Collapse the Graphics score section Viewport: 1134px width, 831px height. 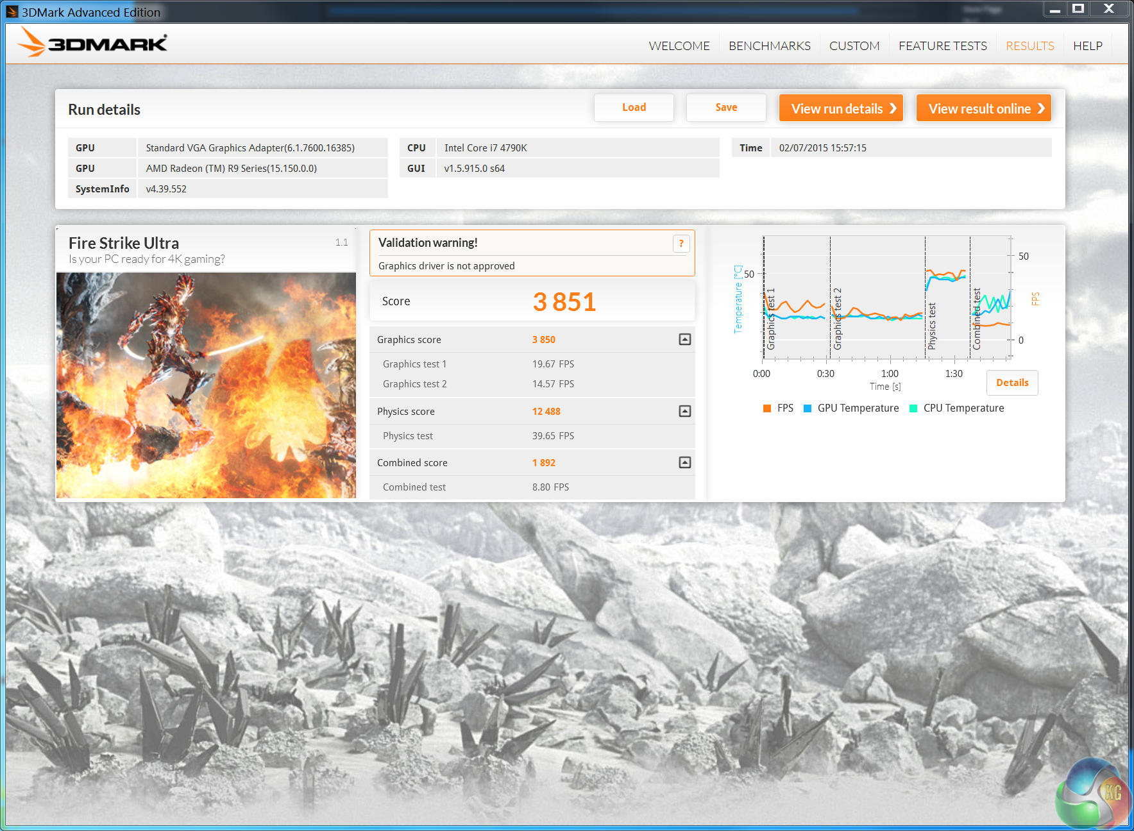pyautogui.click(x=684, y=340)
